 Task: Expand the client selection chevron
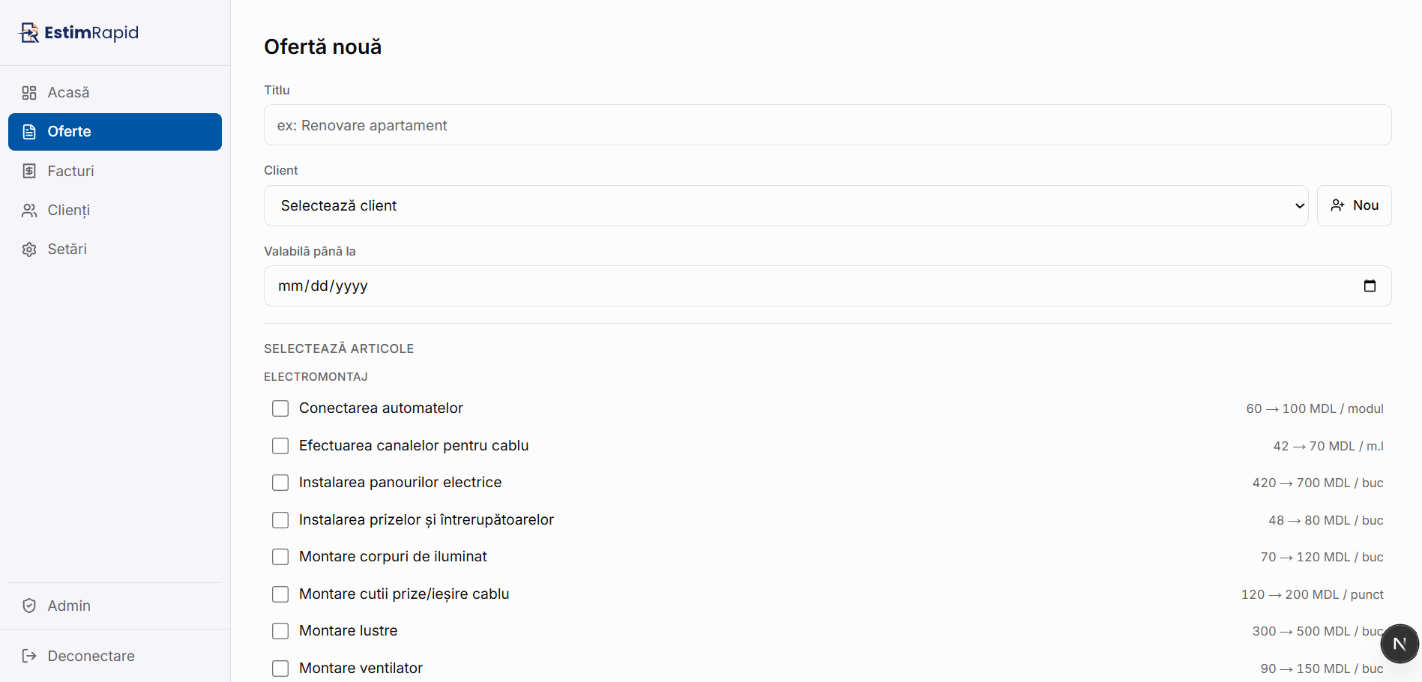1298,205
